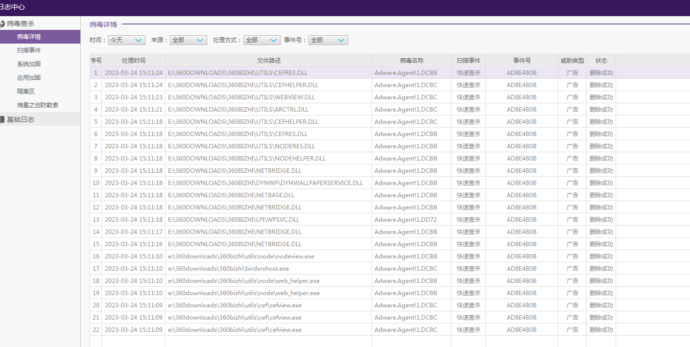Select row 10 path DYNWALLPAPERSERVICE.DLL
The width and height of the screenshot is (690, 347).
pos(265,183)
